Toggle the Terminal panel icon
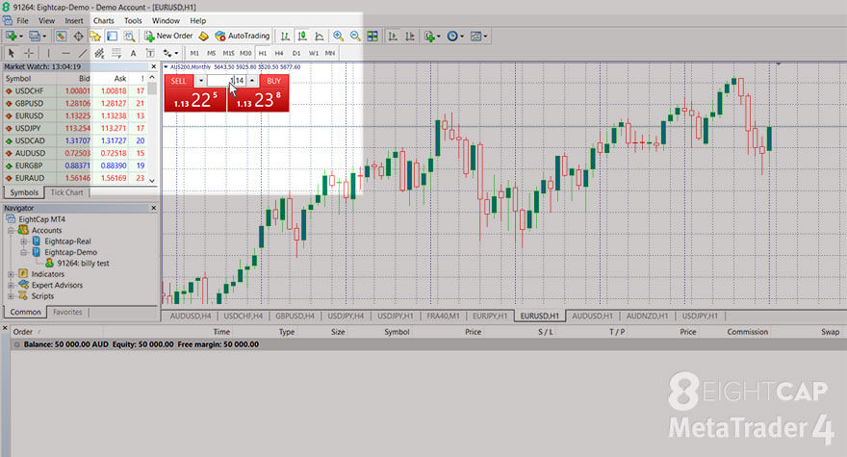 click(112, 37)
